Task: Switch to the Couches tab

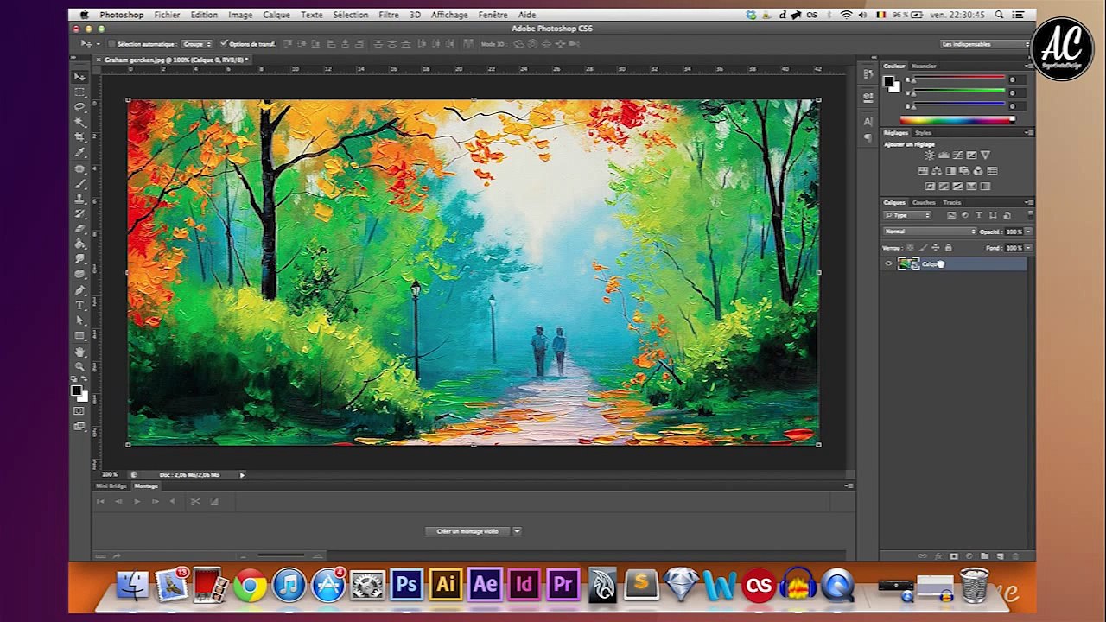Action: (x=924, y=202)
